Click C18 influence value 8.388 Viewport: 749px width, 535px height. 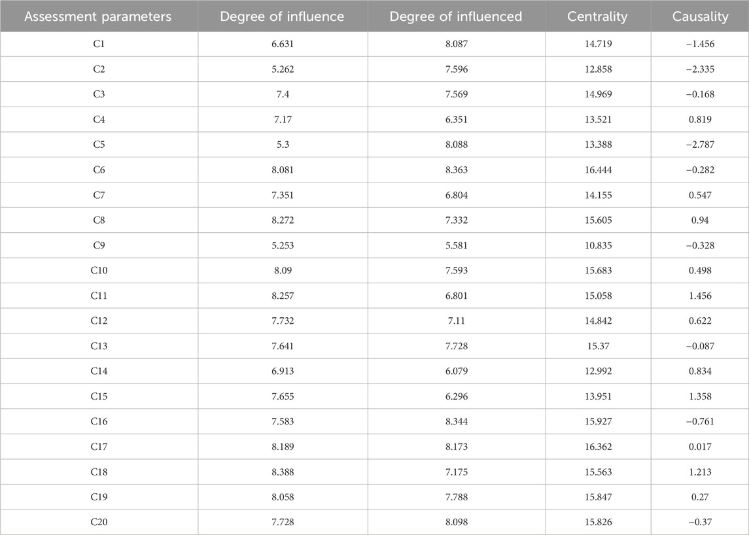coord(282,472)
